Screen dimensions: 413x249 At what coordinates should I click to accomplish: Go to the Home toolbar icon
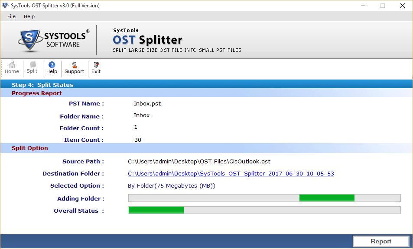pos(12,68)
